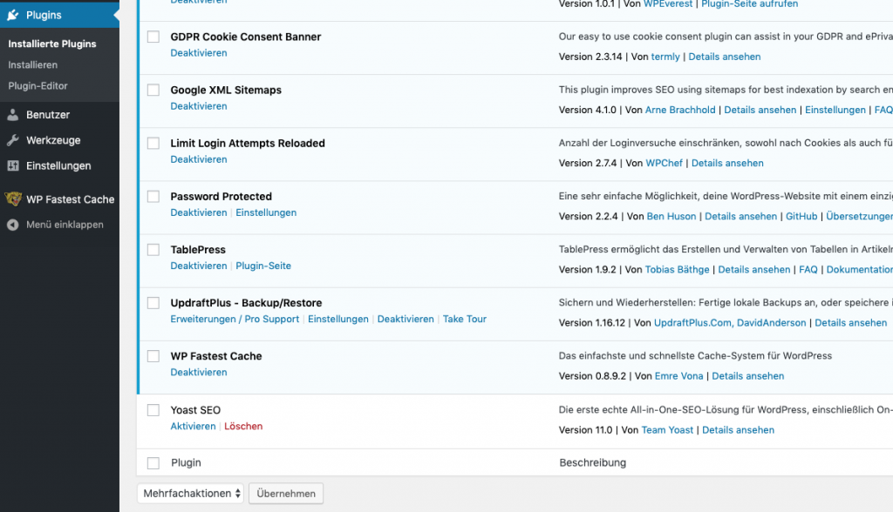
Task: Check the TablePress plugin checkbox
Action: click(153, 250)
